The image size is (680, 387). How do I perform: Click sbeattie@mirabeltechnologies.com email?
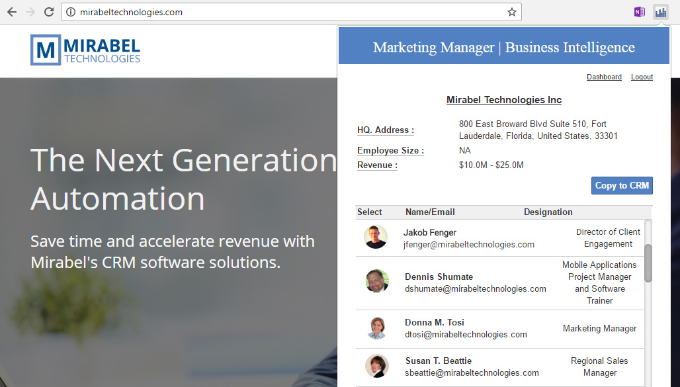tap(472, 373)
